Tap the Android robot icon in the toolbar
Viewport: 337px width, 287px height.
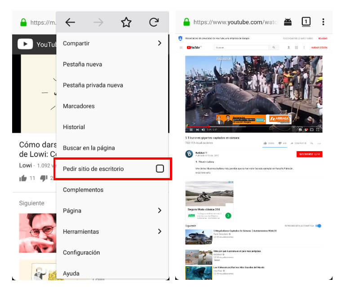point(288,22)
